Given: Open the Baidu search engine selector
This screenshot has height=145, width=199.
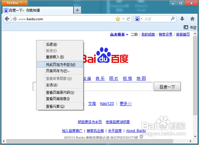Looking at the screenshot, I should point(139,19).
